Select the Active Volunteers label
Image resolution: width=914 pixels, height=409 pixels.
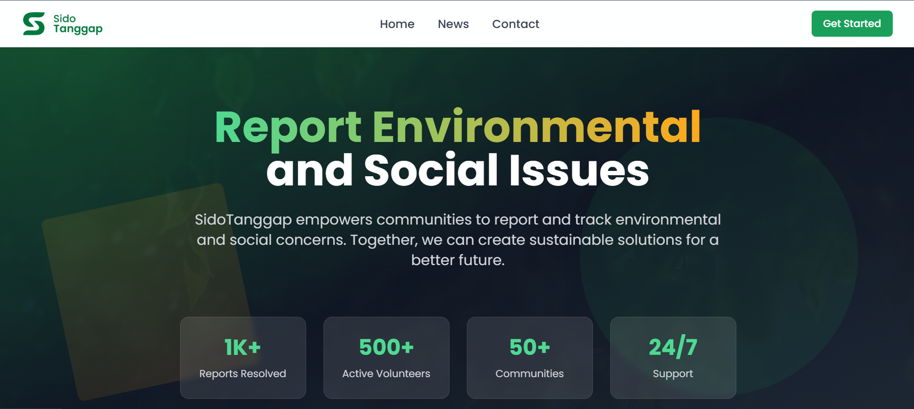(x=386, y=374)
